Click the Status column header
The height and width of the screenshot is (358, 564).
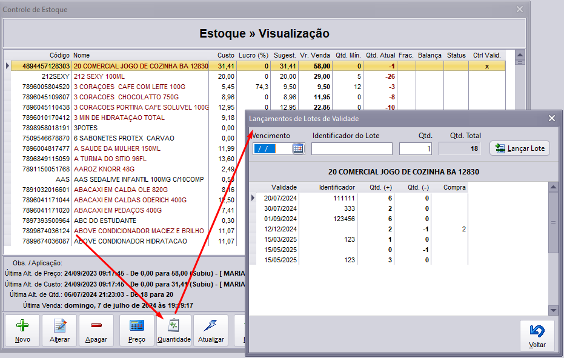(x=456, y=55)
